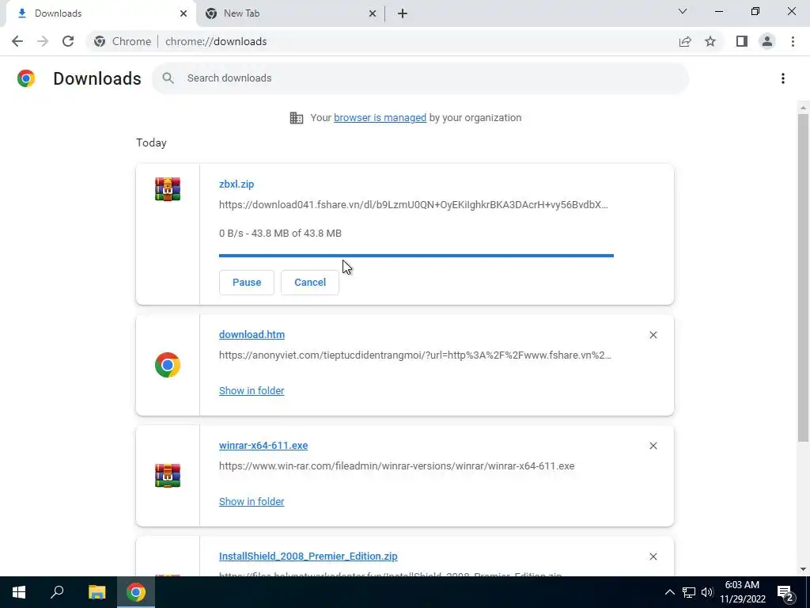The image size is (810, 608).
Task: Click the Chrome file icon of download.htm
Action: (168, 365)
